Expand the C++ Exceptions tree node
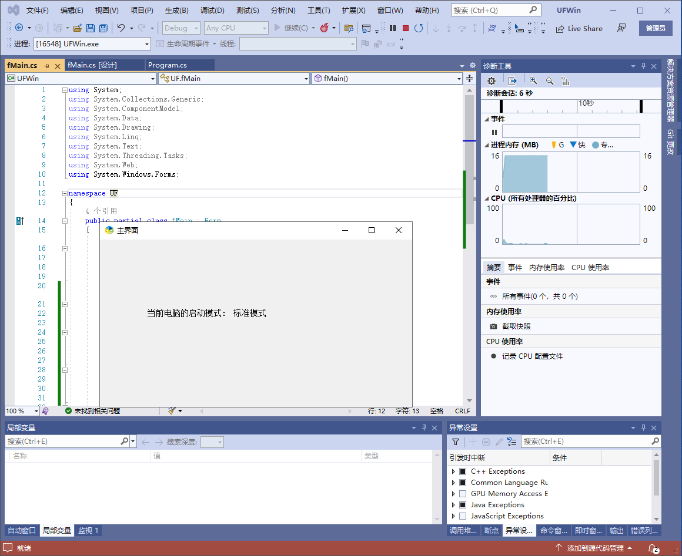The height and width of the screenshot is (556, 682). point(453,471)
